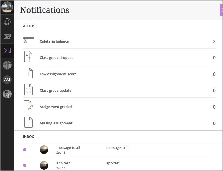Click the unread dot beside 'message to all'

[x=25, y=150]
